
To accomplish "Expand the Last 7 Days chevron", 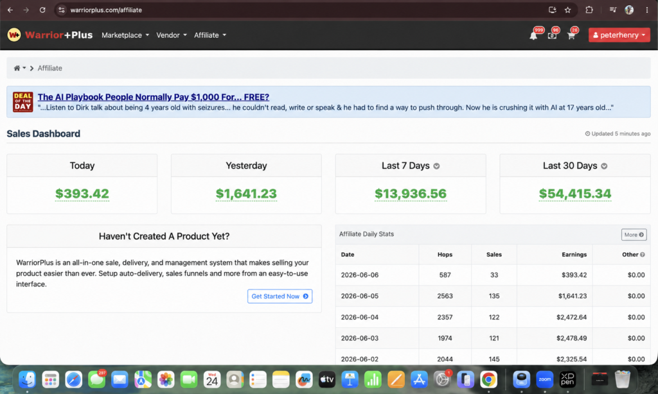I will coord(436,166).
